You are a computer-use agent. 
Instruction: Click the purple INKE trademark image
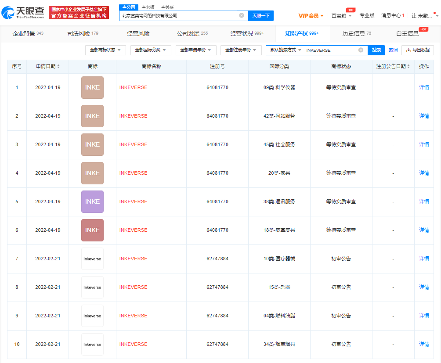tap(92, 201)
